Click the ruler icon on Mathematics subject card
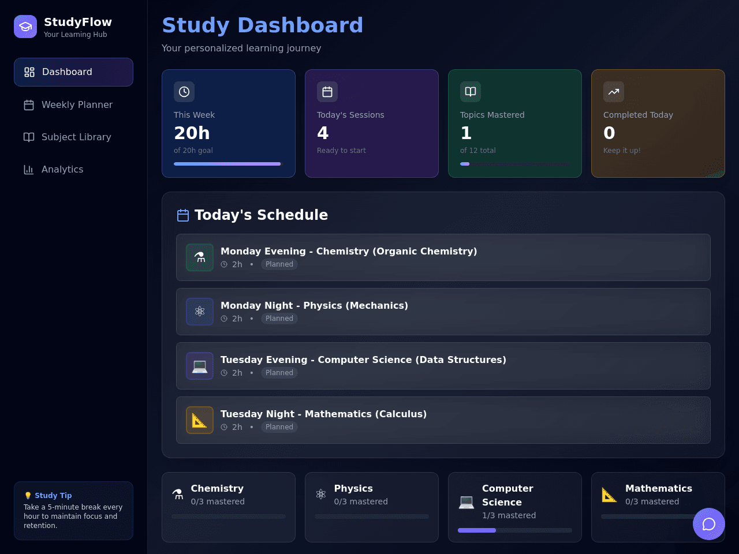Viewport: 739px width, 554px height. [610, 495]
